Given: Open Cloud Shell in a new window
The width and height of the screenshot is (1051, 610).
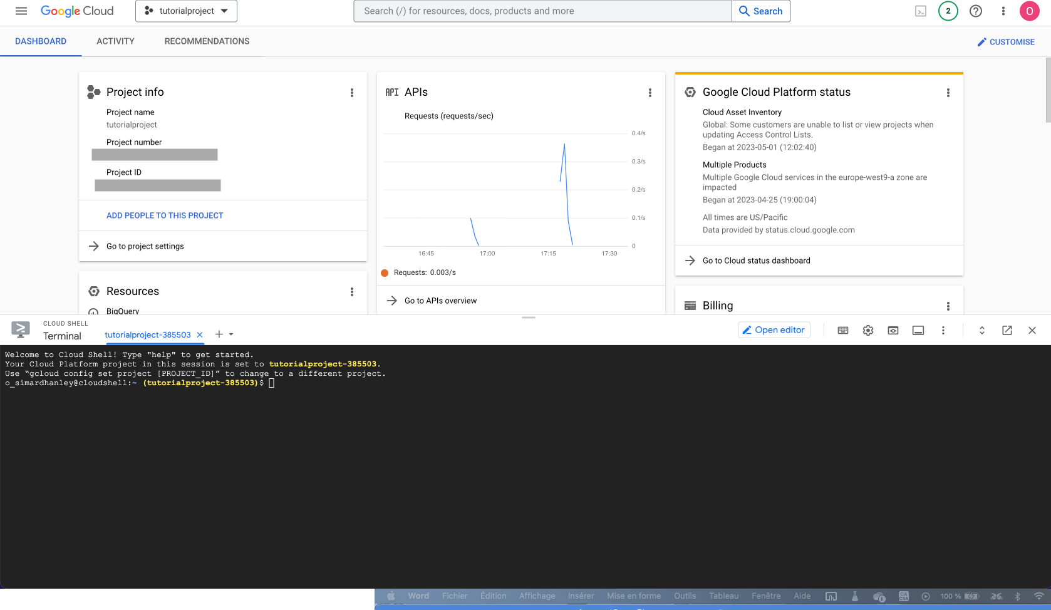Looking at the screenshot, I should [1007, 330].
